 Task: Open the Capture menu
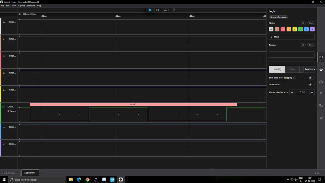pos(21,6)
